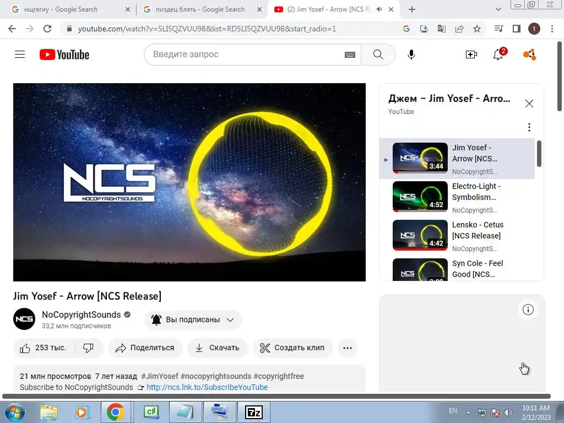
Task: Open volume control in system tray
Action: click(508, 413)
